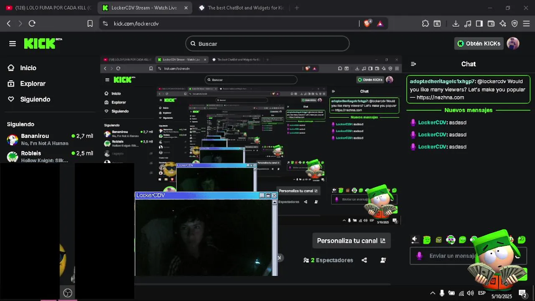Image resolution: width=535 pixels, height=301 pixels.
Task: Switch to The best ChatBot and Widgets tab
Action: 242,8
